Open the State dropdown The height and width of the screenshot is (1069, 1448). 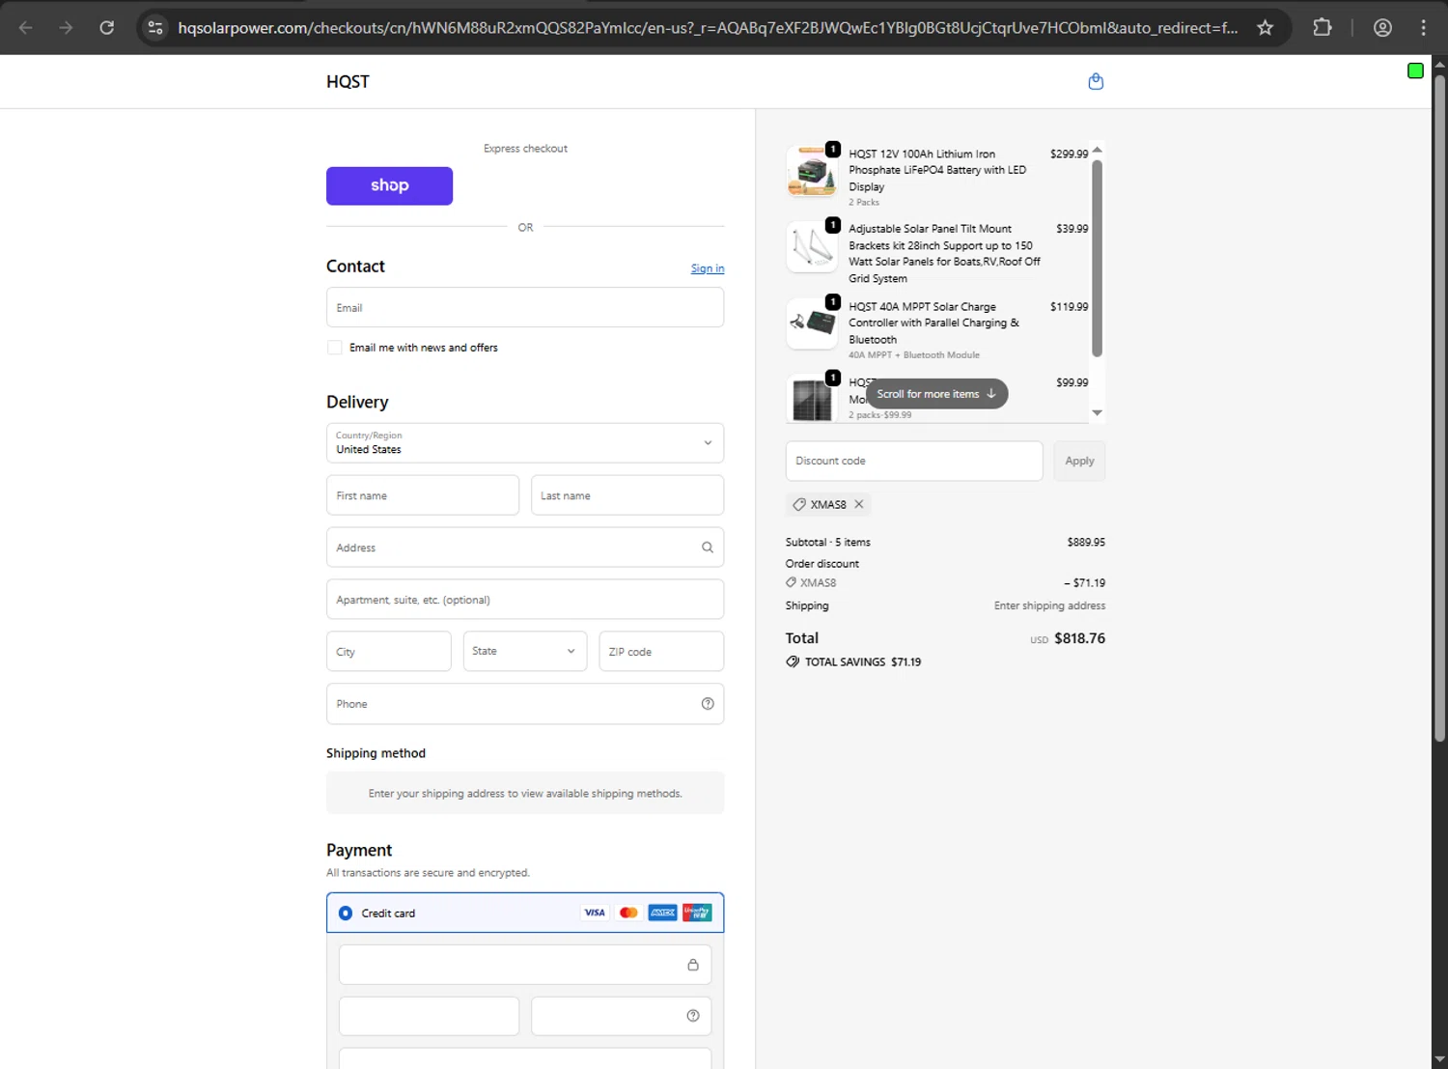tap(525, 651)
